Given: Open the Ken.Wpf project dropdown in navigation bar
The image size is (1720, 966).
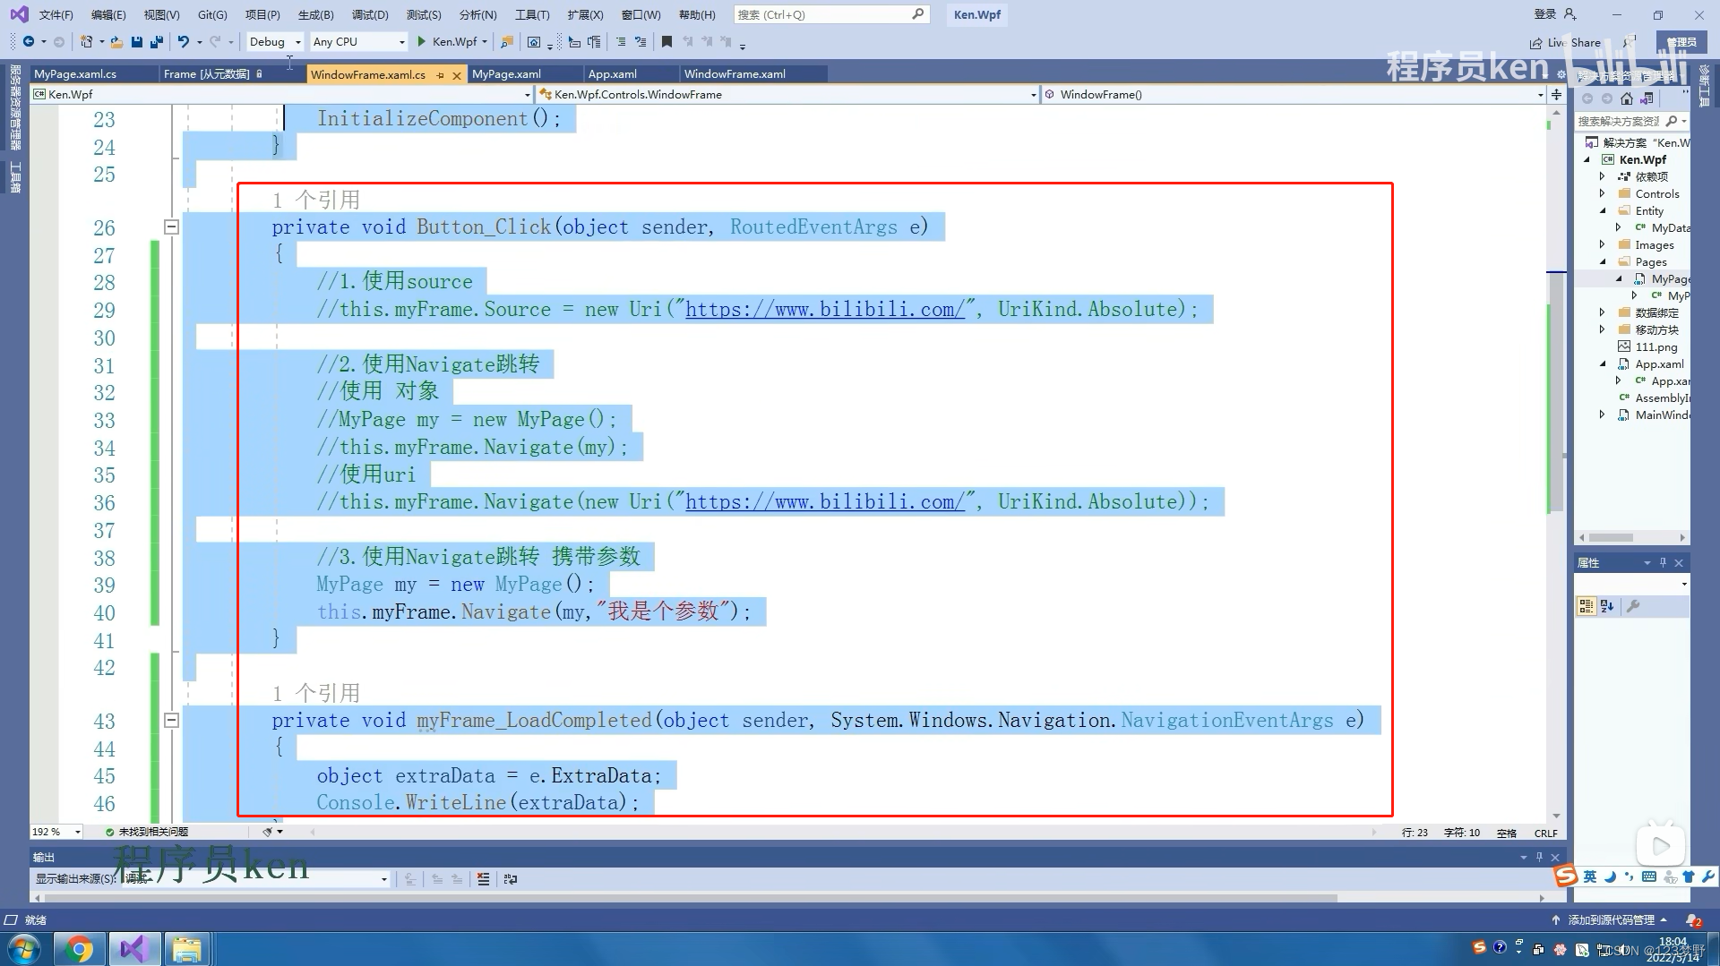Looking at the screenshot, I should click(282, 94).
